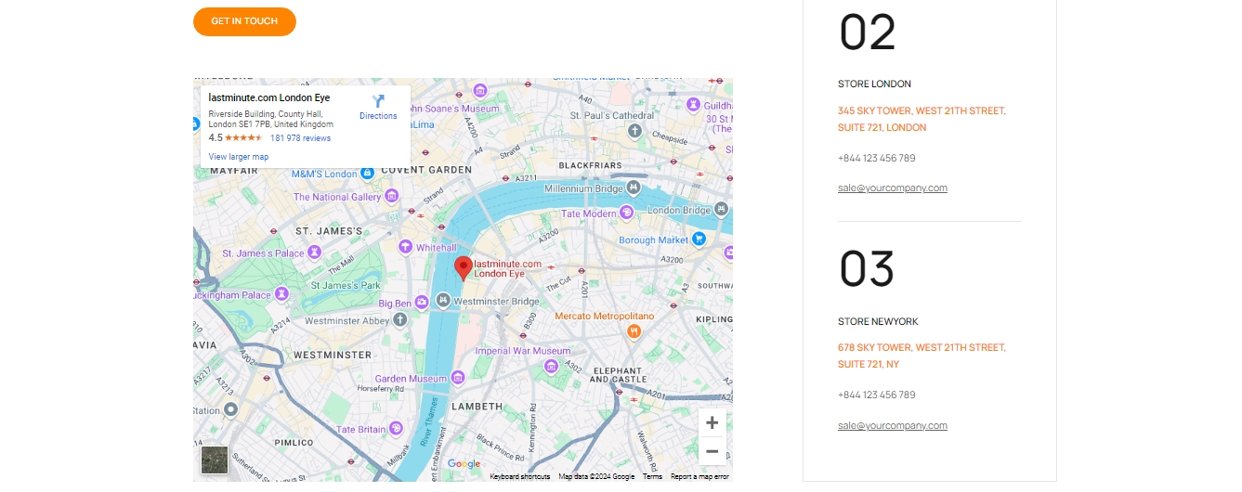Image resolution: width=1242 pixels, height=492 pixels.
Task: Click Report a map error link
Action: tap(699, 477)
